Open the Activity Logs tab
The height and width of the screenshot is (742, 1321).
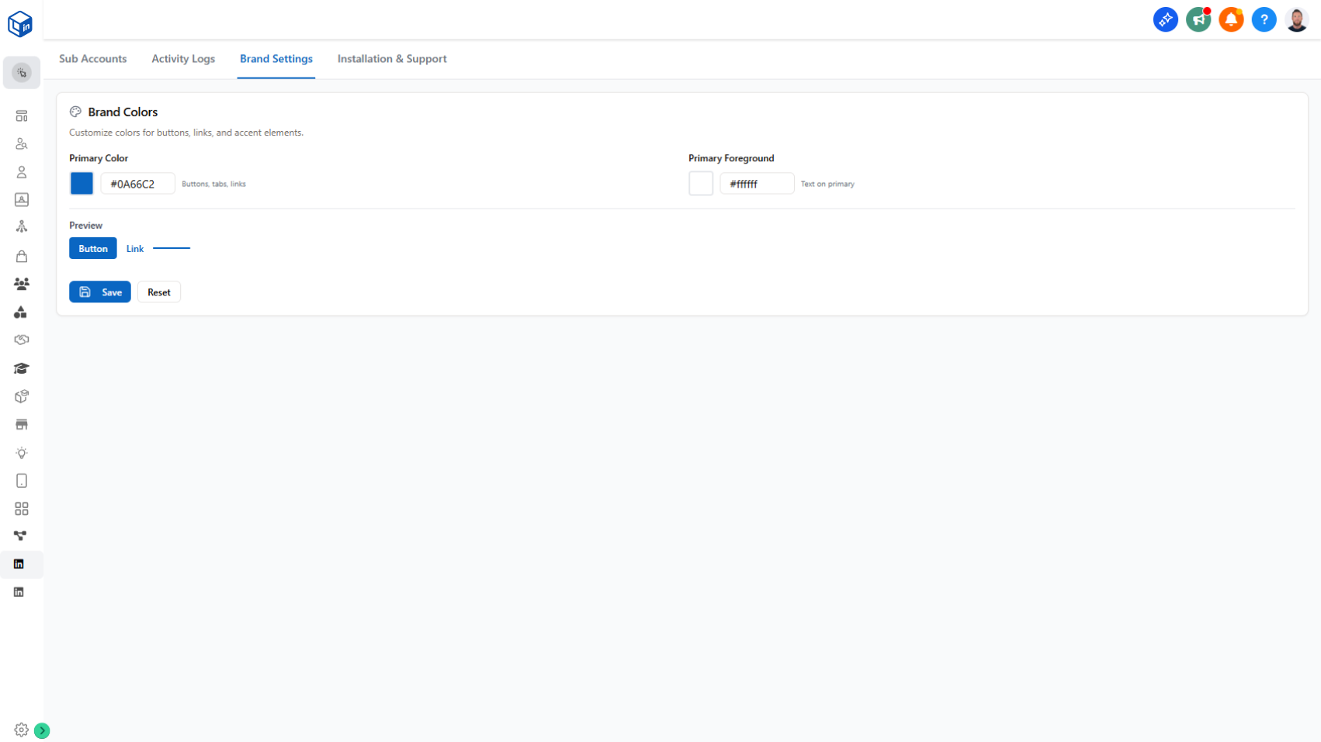click(183, 59)
